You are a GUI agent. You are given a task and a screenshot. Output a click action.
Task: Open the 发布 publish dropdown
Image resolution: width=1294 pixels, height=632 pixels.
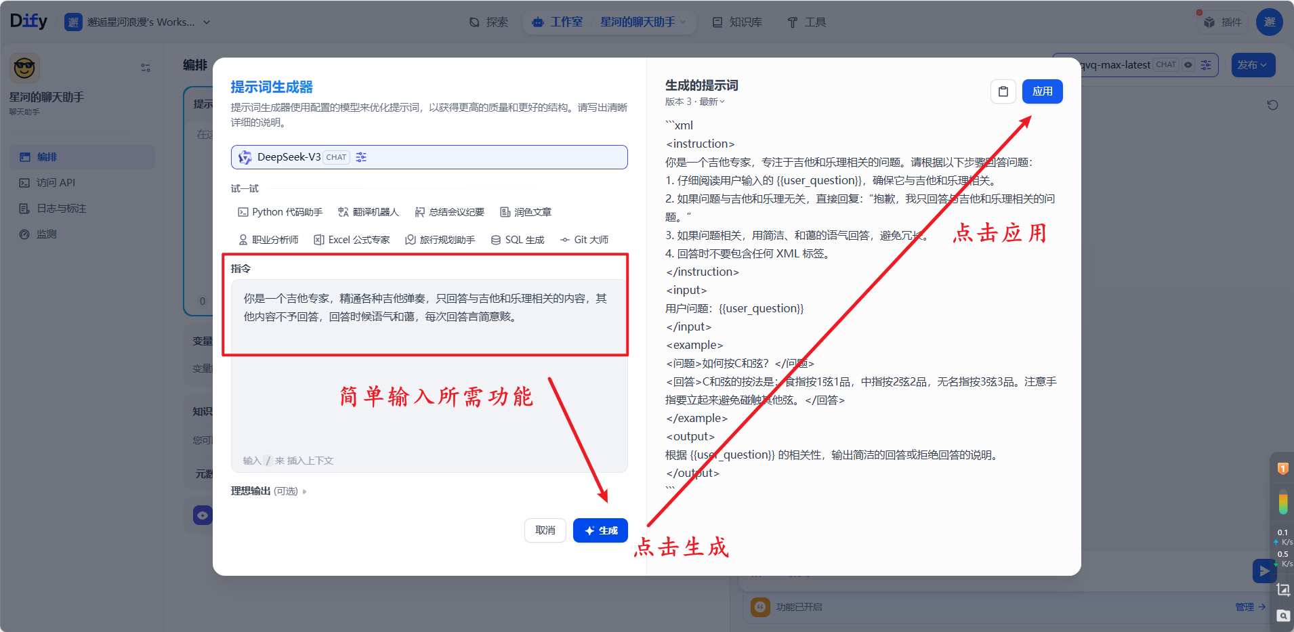click(x=1253, y=65)
